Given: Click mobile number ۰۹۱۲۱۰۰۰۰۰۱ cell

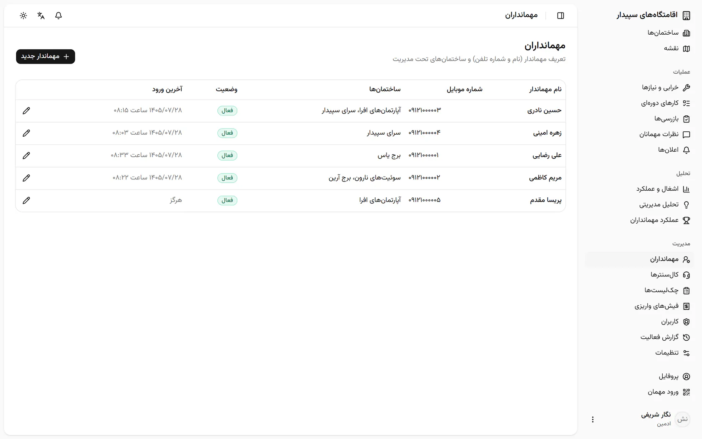Looking at the screenshot, I should click(x=424, y=155).
